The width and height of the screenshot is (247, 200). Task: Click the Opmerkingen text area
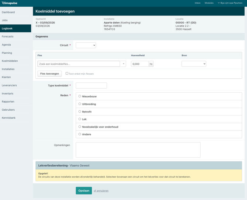click(x=138, y=150)
